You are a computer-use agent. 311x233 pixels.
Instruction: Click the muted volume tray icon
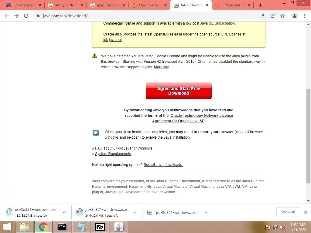282,227
